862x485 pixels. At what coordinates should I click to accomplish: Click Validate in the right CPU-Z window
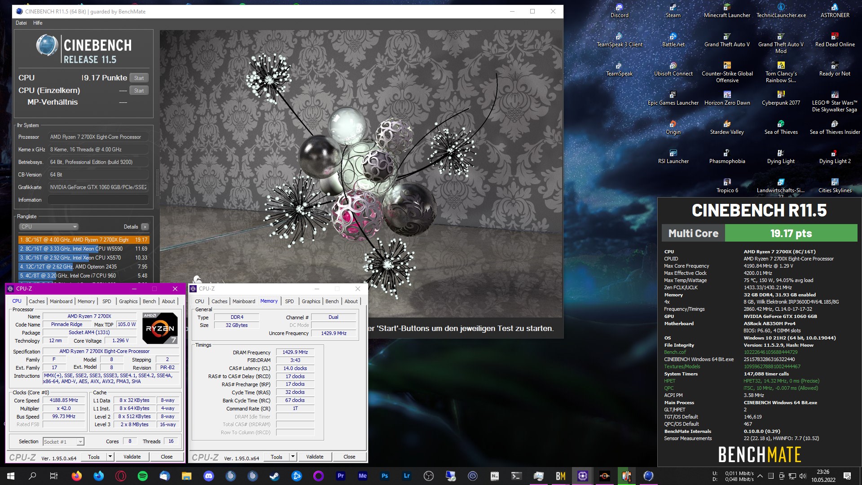pos(315,457)
